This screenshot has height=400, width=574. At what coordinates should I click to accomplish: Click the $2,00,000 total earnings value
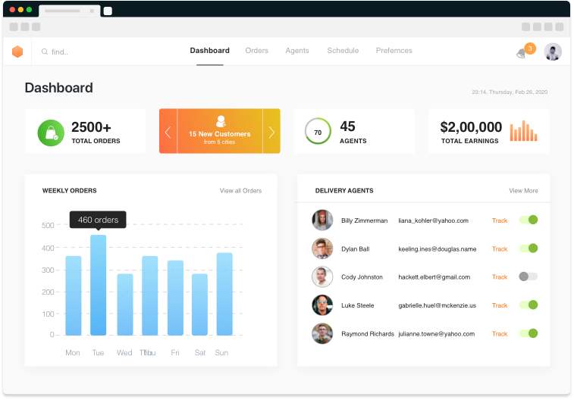(x=471, y=127)
